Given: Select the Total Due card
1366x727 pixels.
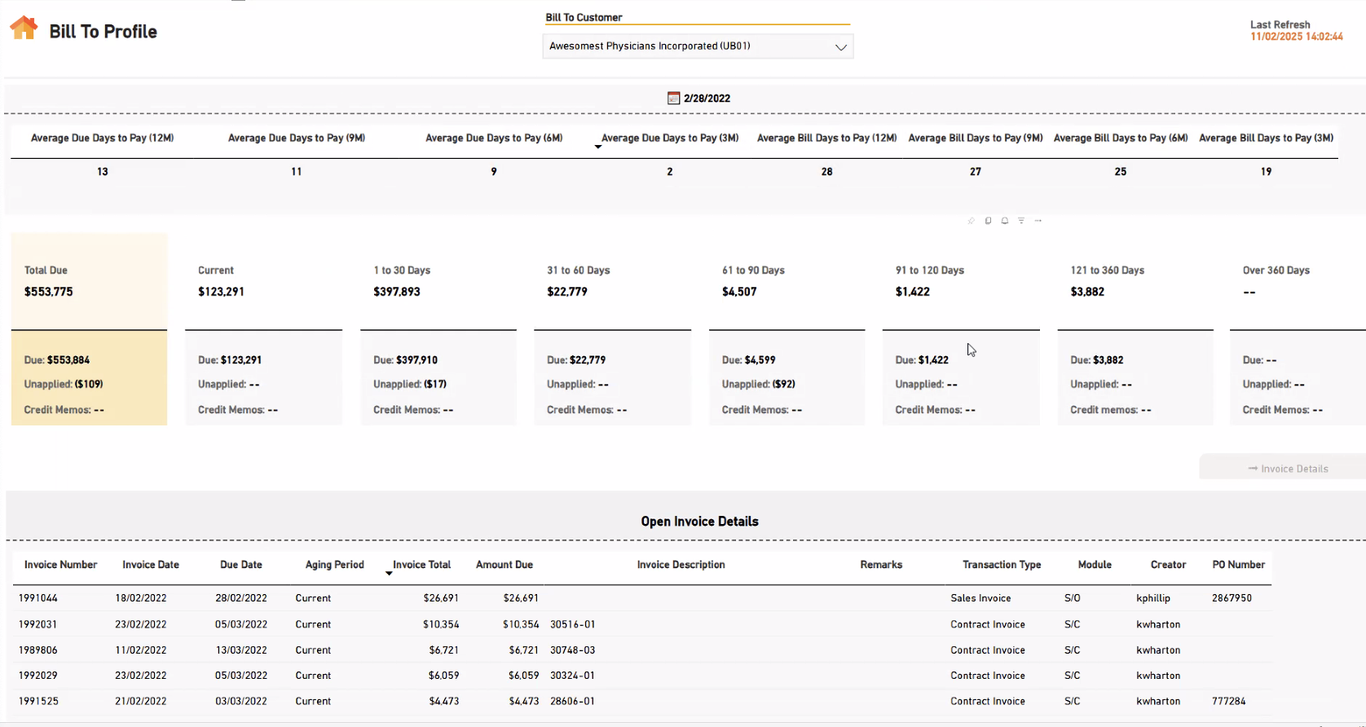Looking at the screenshot, I should 89,329.
